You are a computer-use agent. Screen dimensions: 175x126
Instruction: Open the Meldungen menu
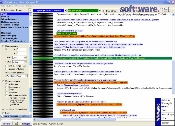20,6
